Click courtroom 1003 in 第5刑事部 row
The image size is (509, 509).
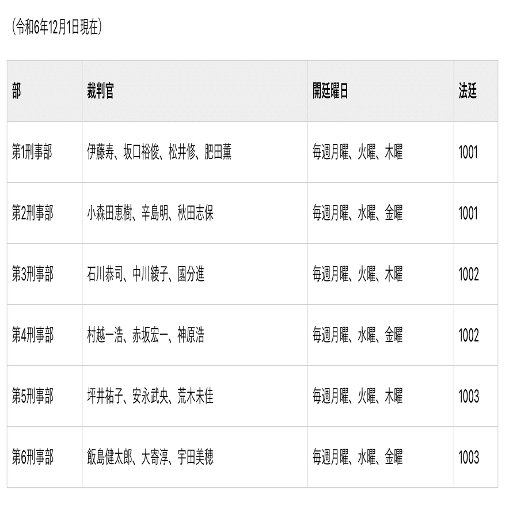click(469, 397)
